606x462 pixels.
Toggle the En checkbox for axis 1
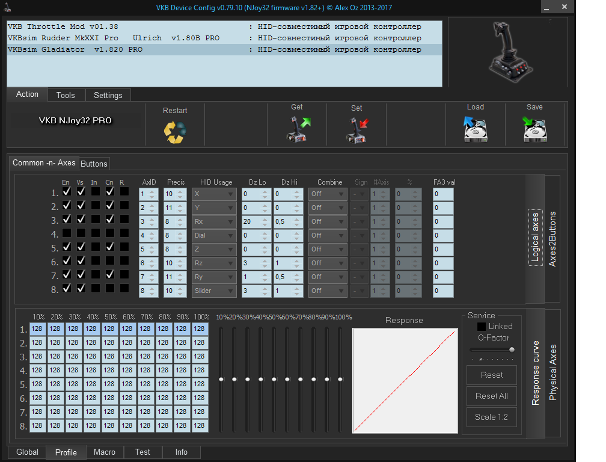[x=67, y=191]
